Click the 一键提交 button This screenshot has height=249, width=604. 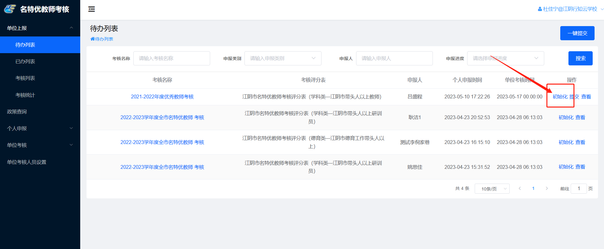pyautogui.click(x=577, y=33)
